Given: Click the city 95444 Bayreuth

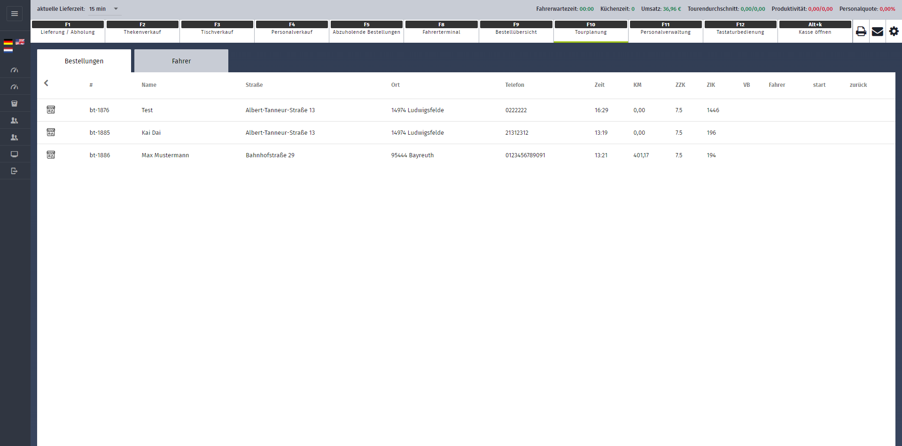Looking at the screenshot, I should [412, 155].
